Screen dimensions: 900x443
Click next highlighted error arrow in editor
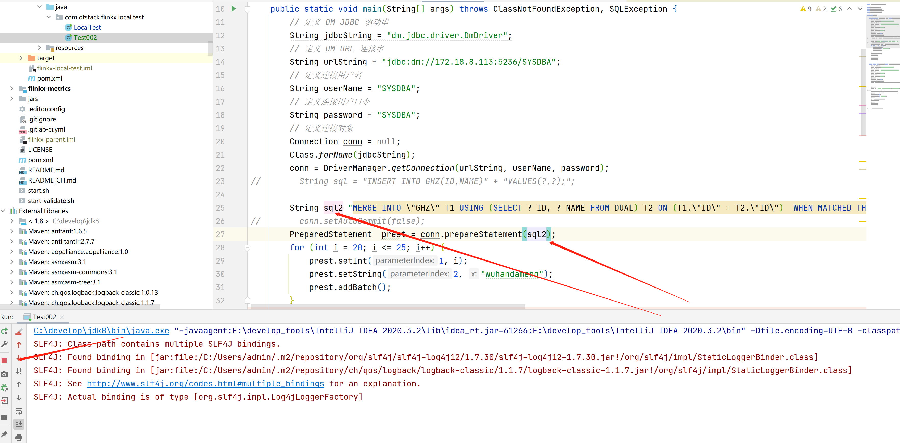(x=860, y=9)
